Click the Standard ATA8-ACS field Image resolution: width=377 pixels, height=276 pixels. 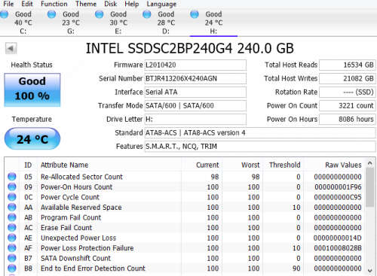(260, 132)
